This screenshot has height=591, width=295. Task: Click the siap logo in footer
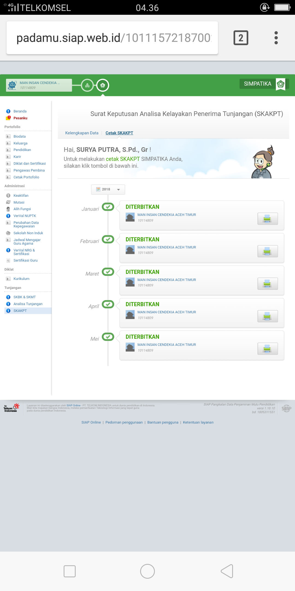[286, 409]
